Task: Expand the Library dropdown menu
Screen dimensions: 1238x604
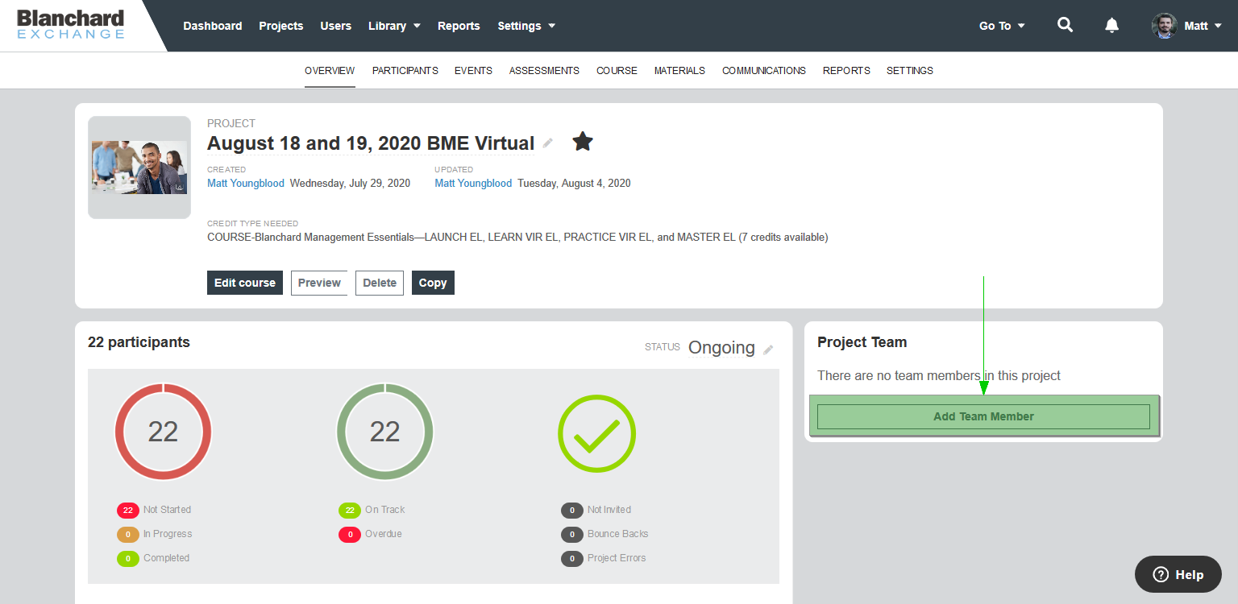Action: [394, 26]
